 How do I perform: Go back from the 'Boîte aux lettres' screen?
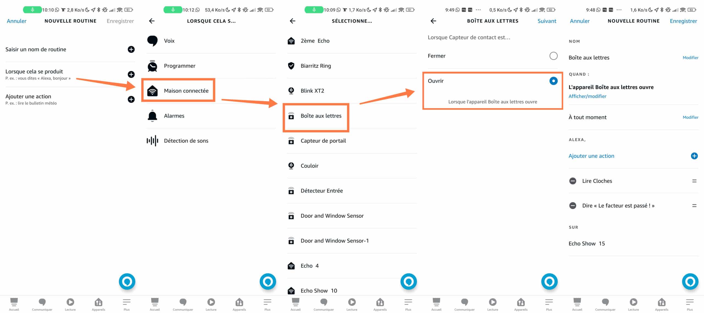433,21
